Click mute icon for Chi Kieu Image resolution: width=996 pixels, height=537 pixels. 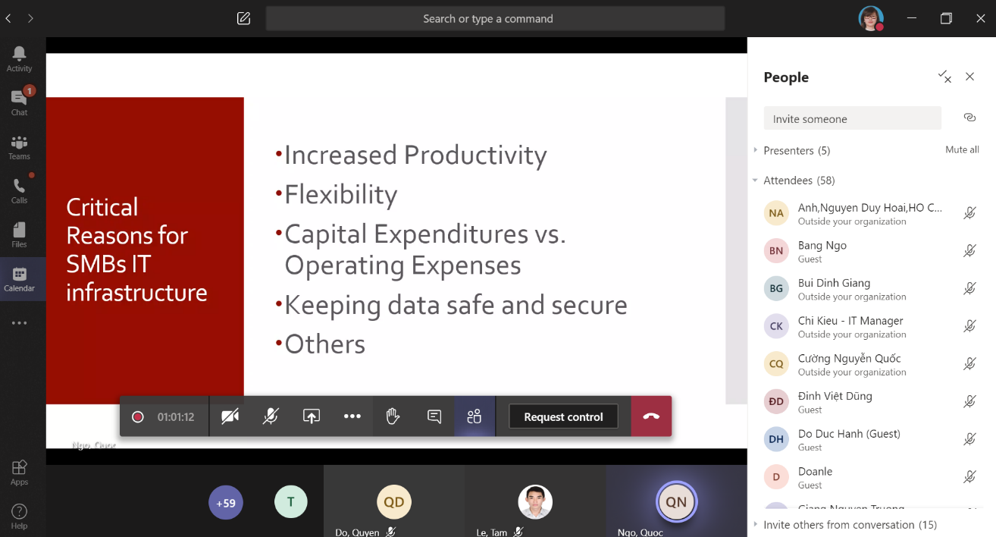click(969, 326)
